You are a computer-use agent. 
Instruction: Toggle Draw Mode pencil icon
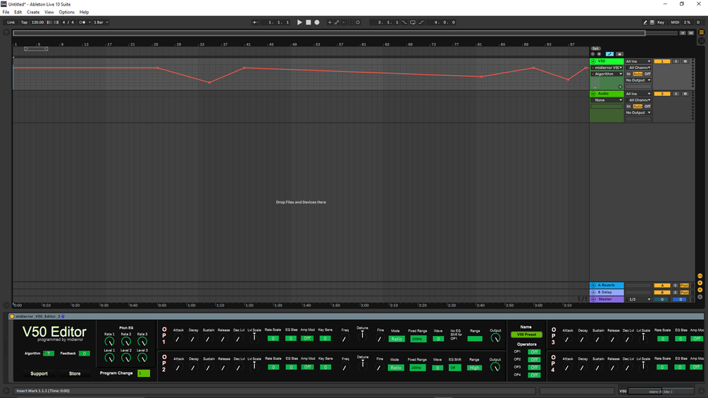[x=645, y=22]
